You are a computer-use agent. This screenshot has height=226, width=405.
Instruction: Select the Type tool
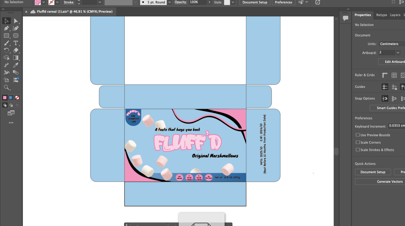tap(16, 43)
